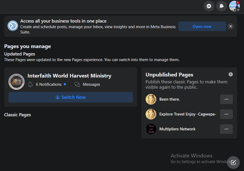Open the Been there. page

[169, 99]
